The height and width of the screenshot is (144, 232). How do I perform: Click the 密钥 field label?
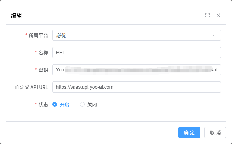(x=43, y=70)
